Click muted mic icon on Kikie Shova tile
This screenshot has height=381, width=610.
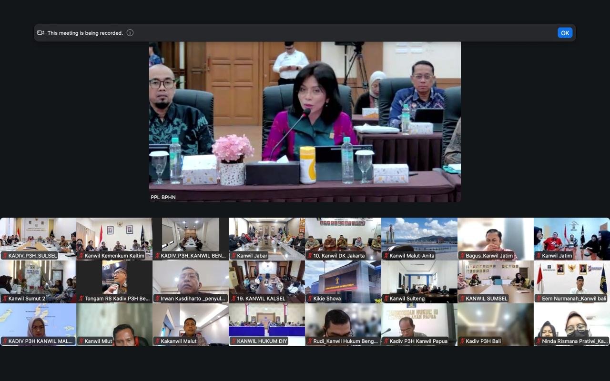[x=310, y=299]
